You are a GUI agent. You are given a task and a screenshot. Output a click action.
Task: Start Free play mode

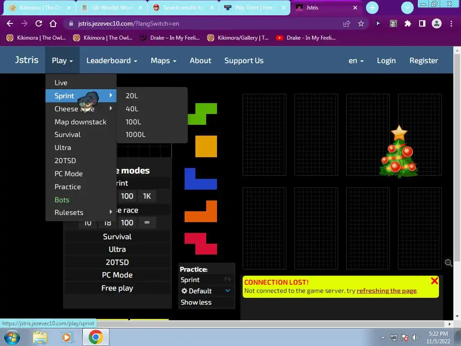[x=118, y=288]
